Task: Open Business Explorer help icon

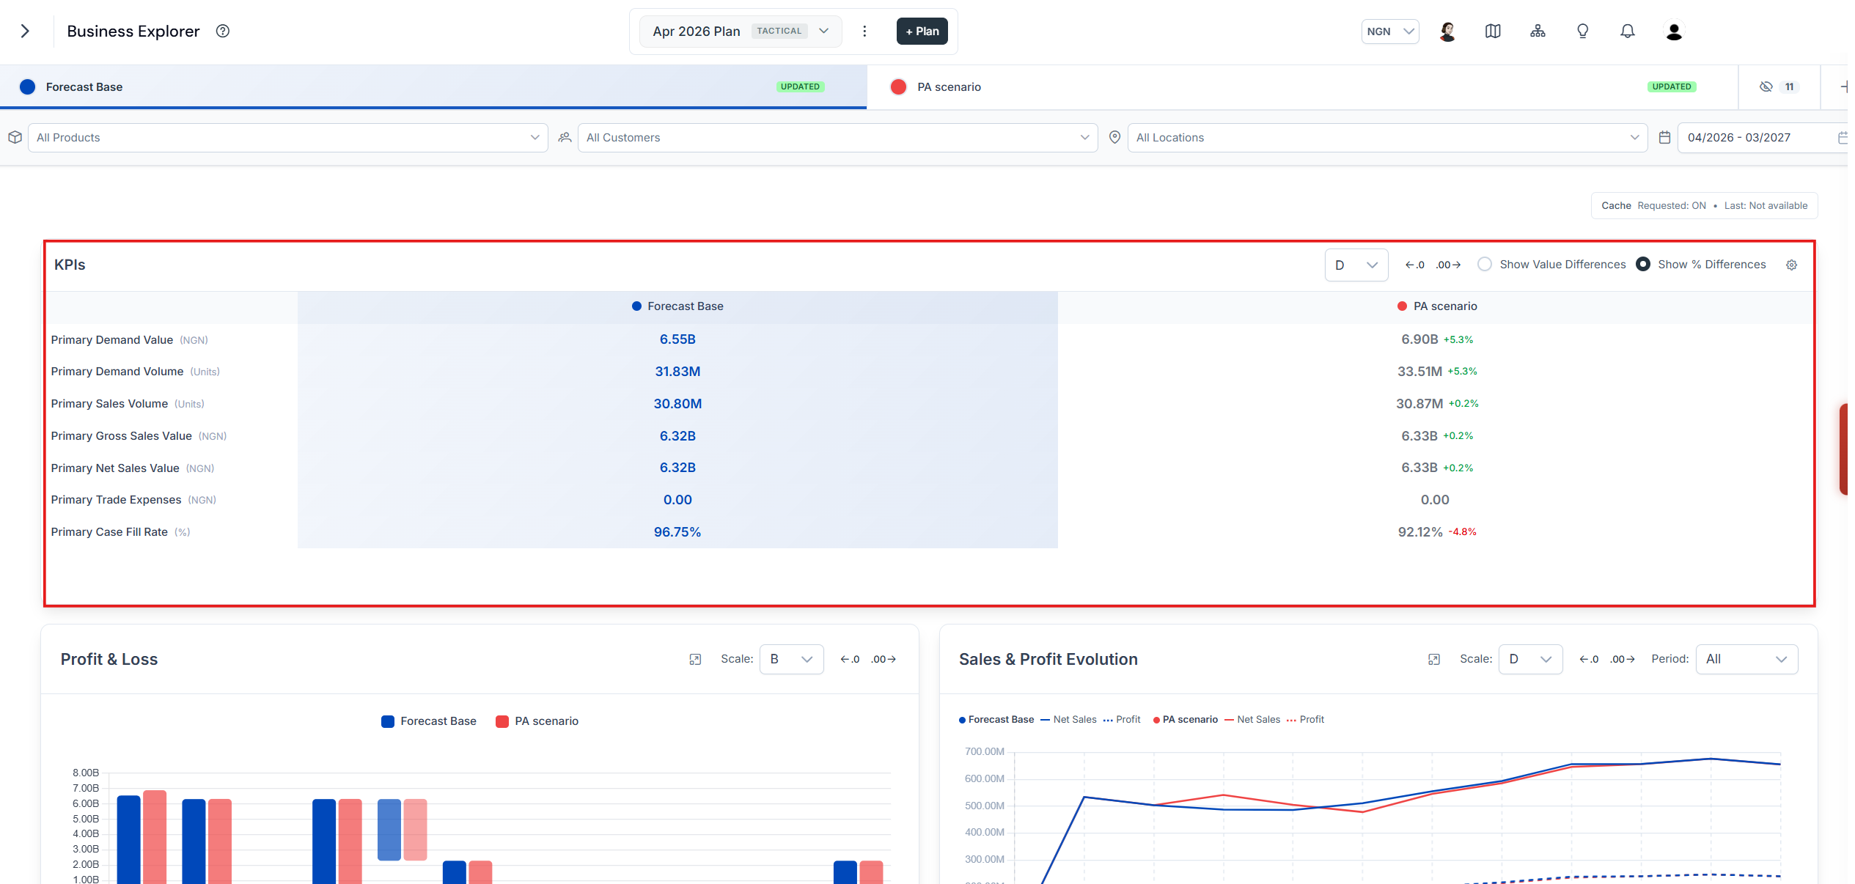Action: tap(223, 31)
